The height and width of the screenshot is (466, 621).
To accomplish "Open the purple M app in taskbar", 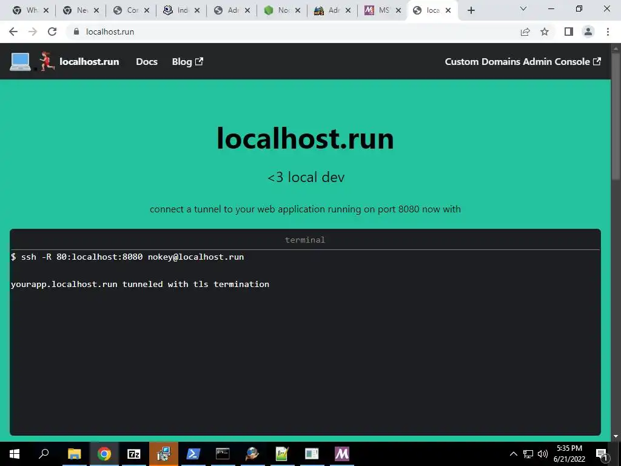I will coord(342,454).
